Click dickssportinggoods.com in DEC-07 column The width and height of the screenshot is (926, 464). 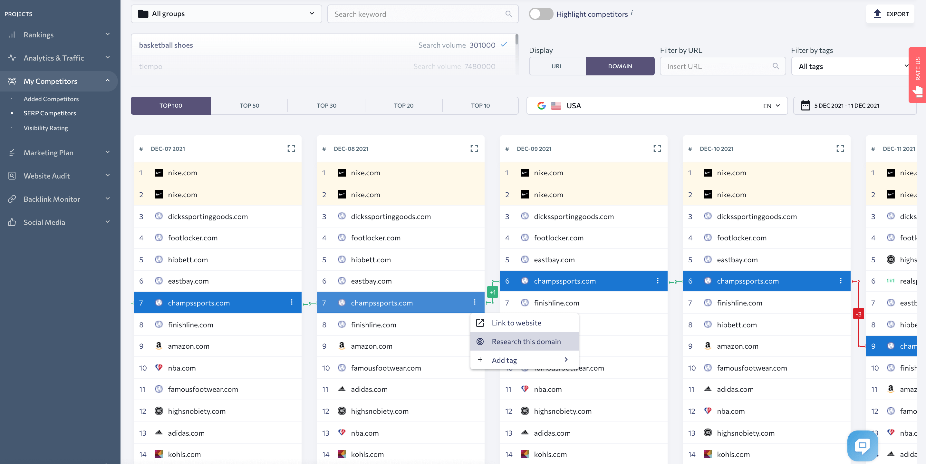(208, 216)
